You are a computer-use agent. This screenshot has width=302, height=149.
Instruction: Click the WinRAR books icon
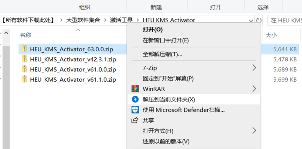(135, 89)
